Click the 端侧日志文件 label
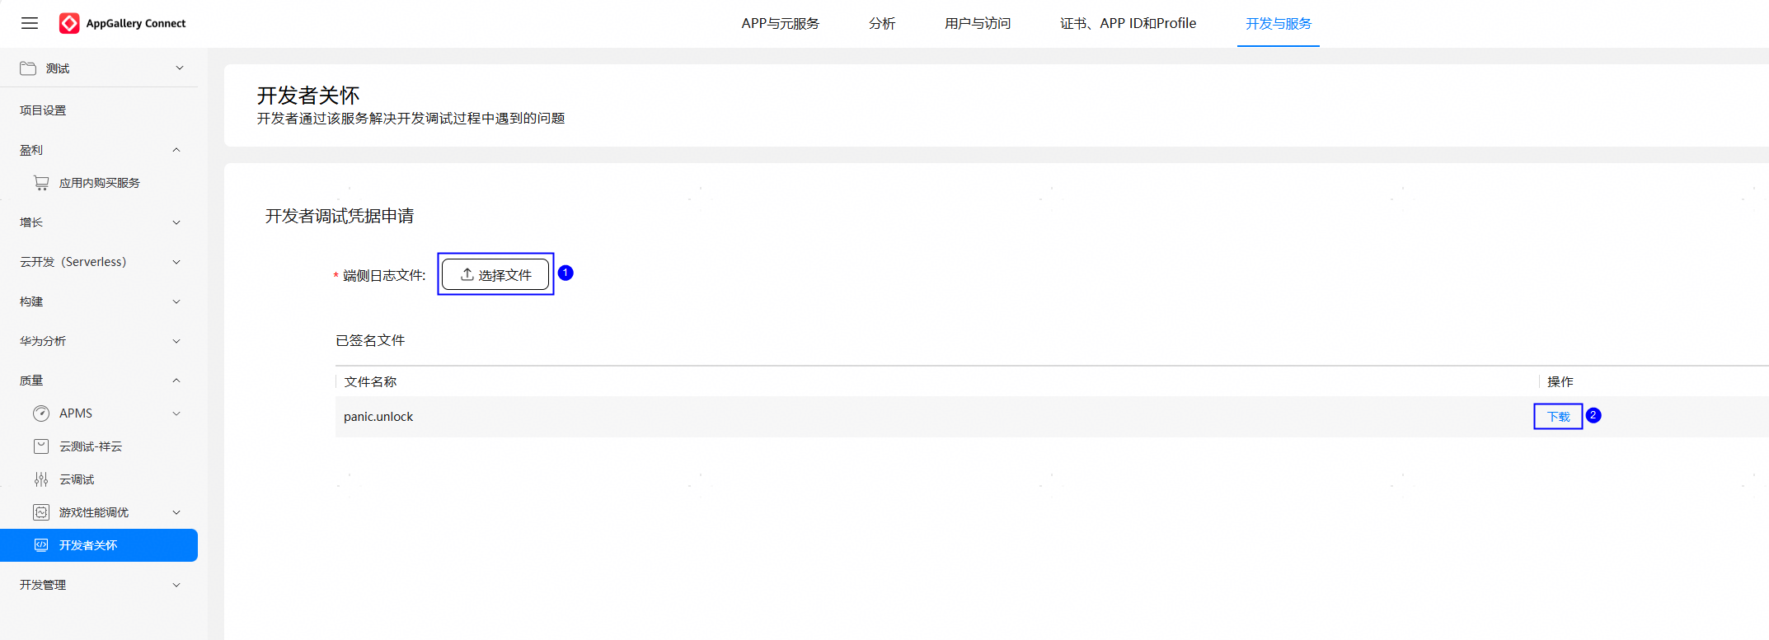Viewport: 1769px width, 640px height. 383,275
